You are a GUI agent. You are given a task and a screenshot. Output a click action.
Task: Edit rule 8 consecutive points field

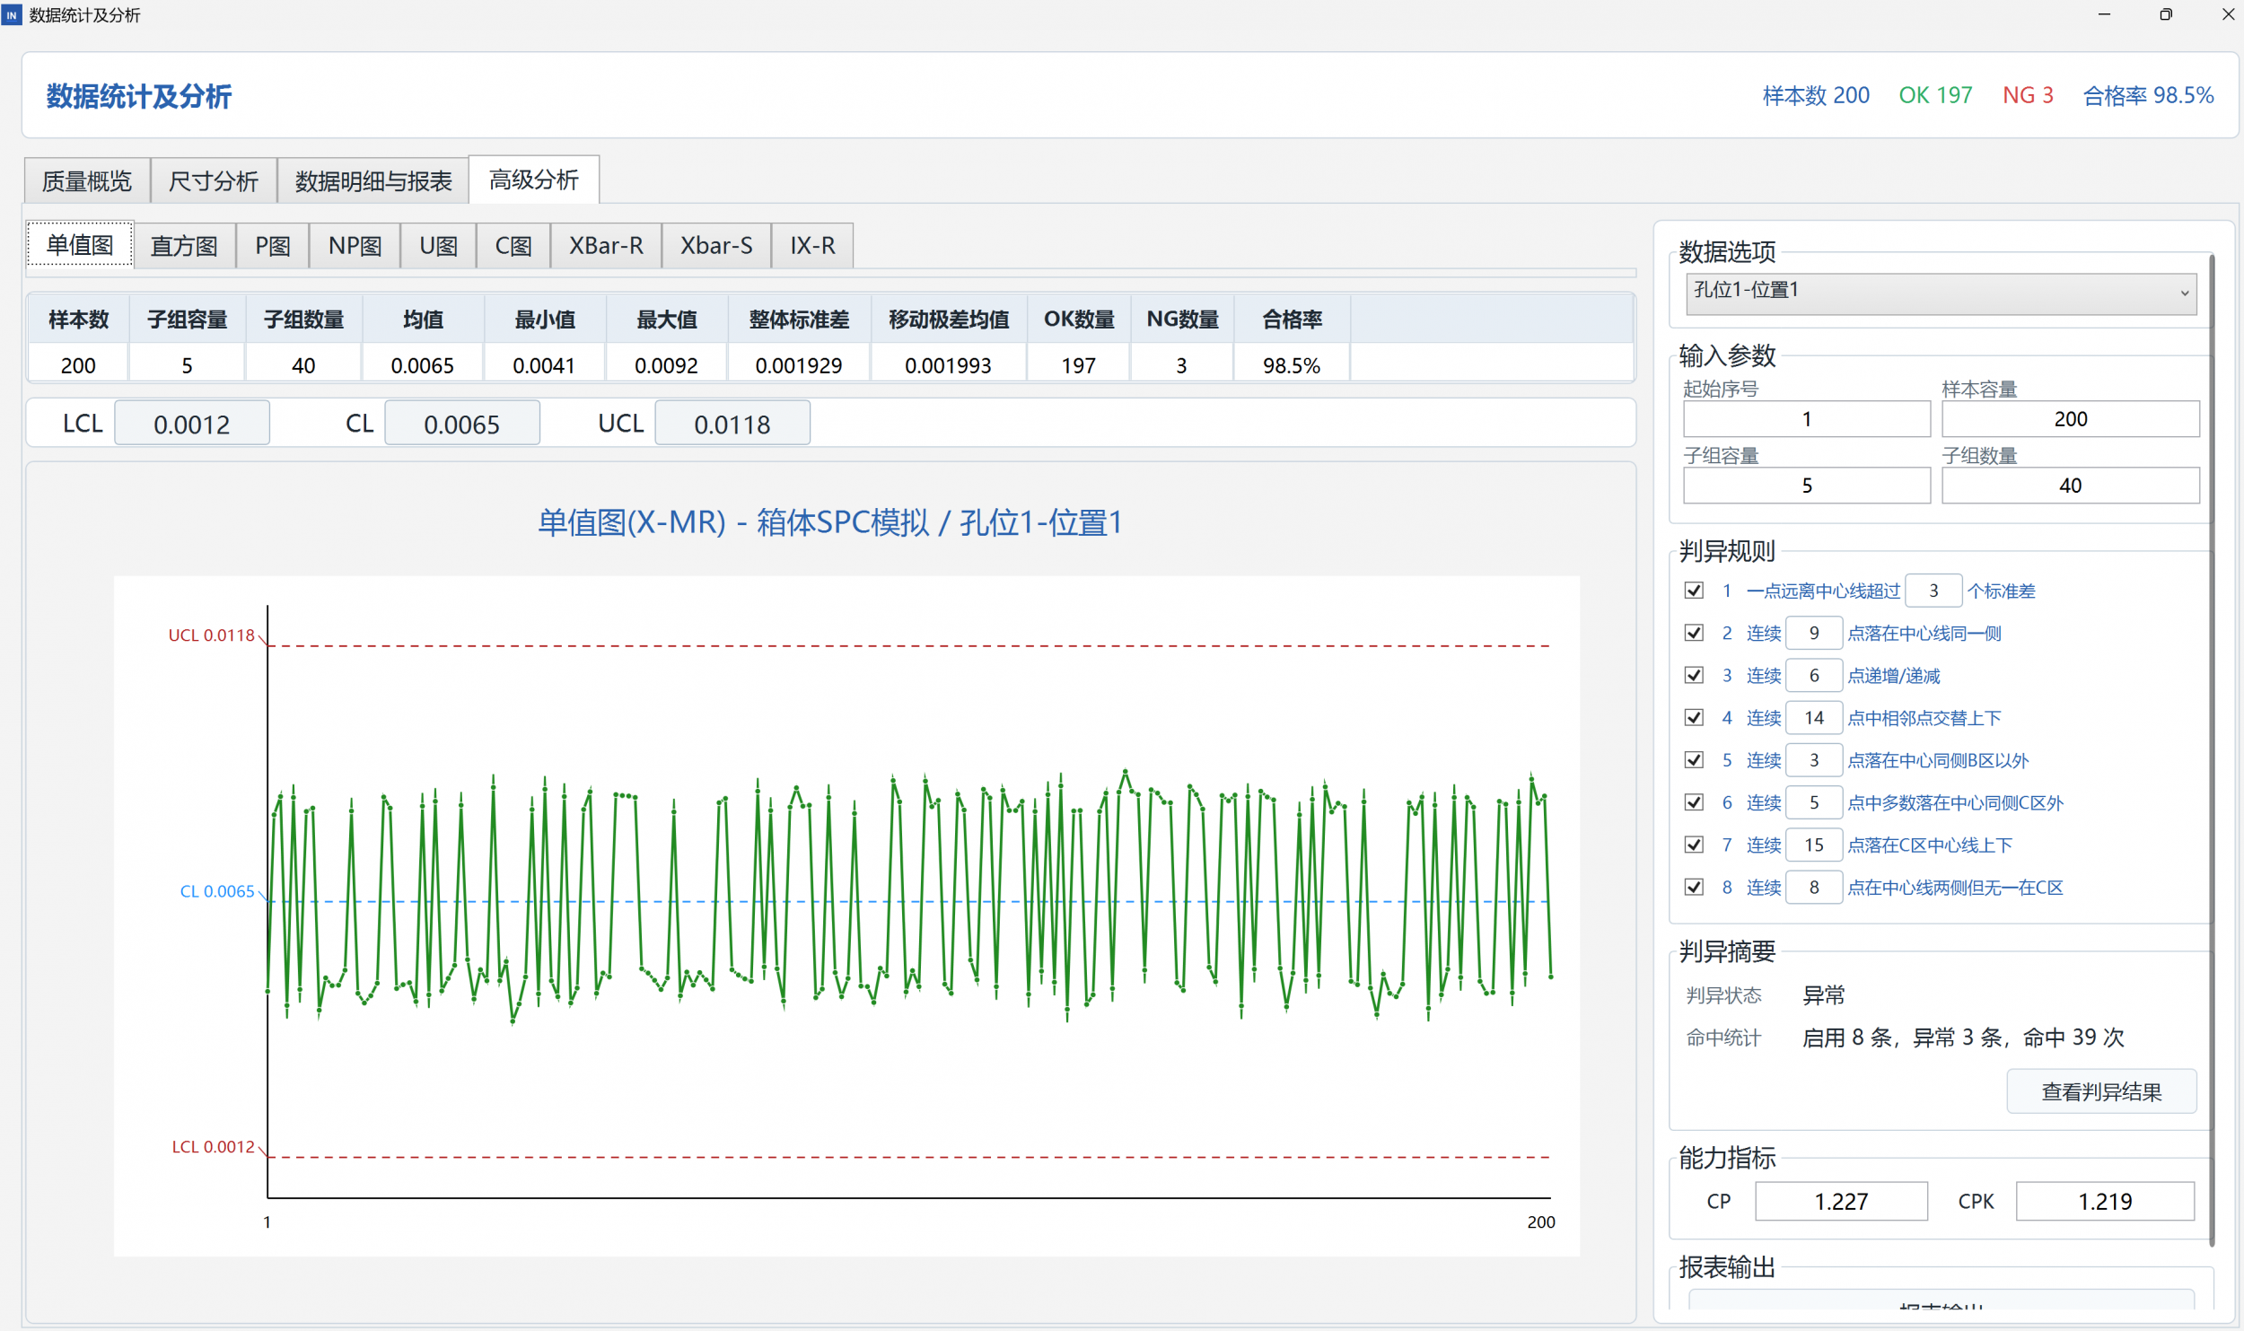click(1814, 887)
